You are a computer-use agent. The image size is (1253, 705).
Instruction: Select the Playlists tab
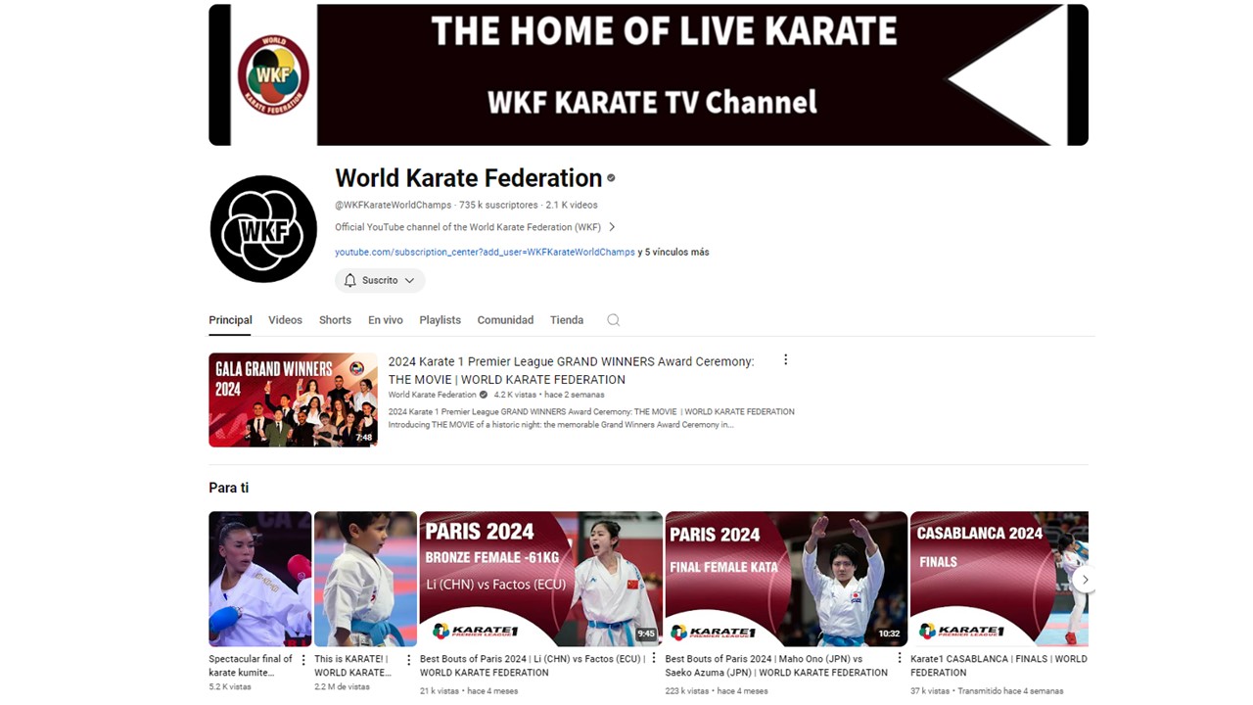click(440, 320)
